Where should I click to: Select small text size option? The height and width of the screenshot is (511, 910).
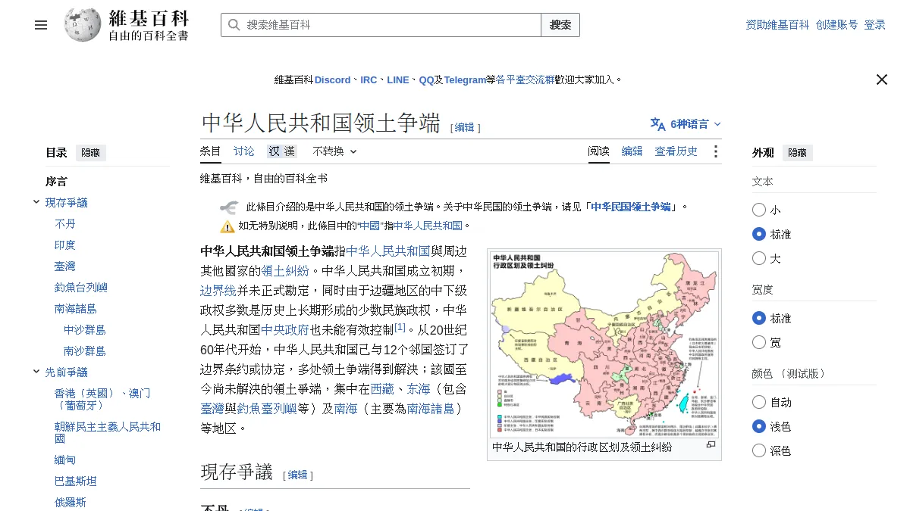759,210
